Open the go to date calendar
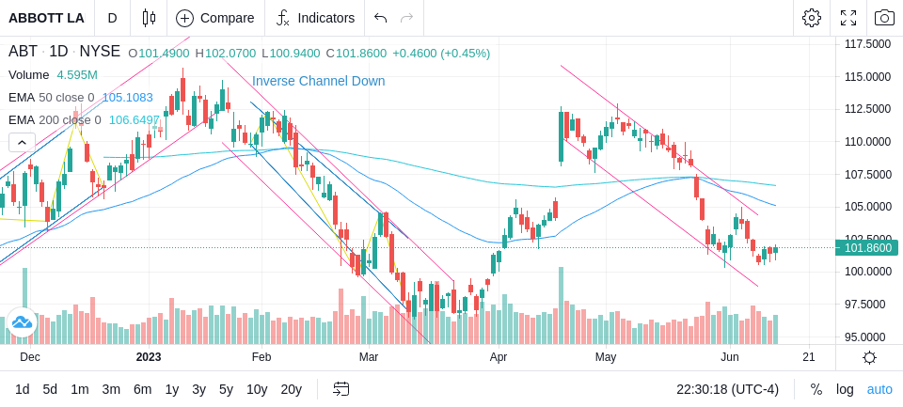Viewport: 903px width, 407px height. (x=341, y=389)
